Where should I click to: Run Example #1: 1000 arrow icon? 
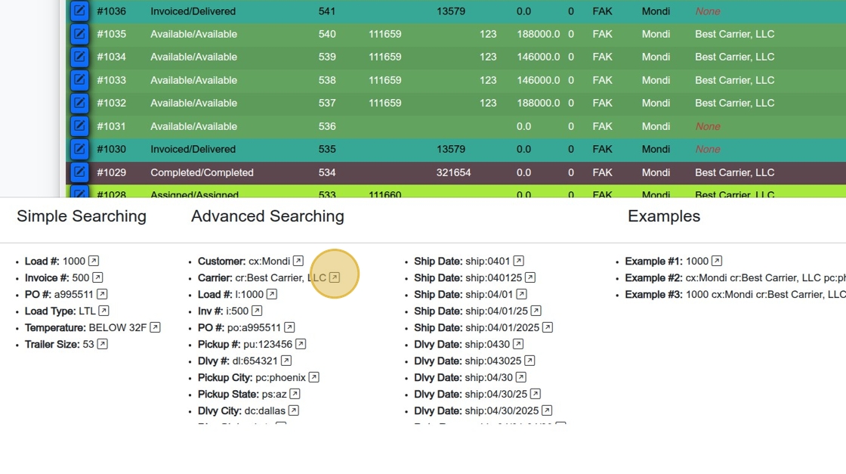point(717,261)
